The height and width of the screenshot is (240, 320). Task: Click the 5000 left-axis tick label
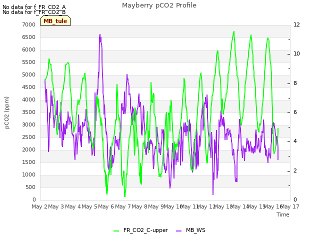click(x=29, y=74)
